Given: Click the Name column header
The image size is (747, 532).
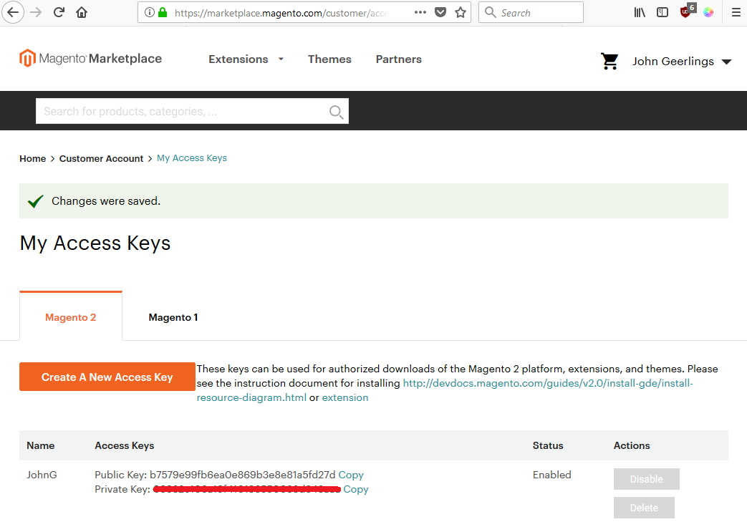Looking at the screenshot, I should tap(41, 446).
